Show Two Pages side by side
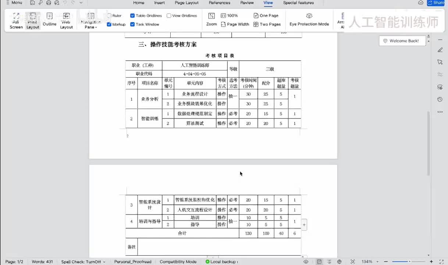Image resolution: width=448 pixels, height=265 pixels. point(267,24)
